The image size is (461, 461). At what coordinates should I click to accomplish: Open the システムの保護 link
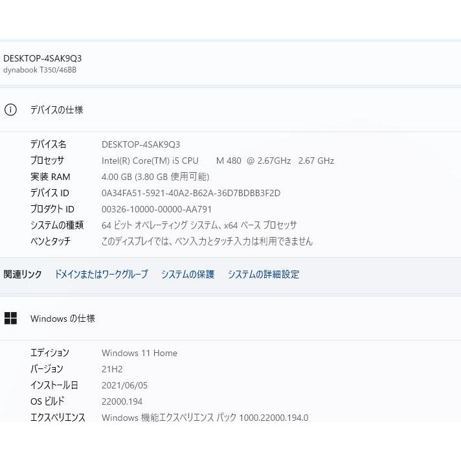[x=188, y=274]
